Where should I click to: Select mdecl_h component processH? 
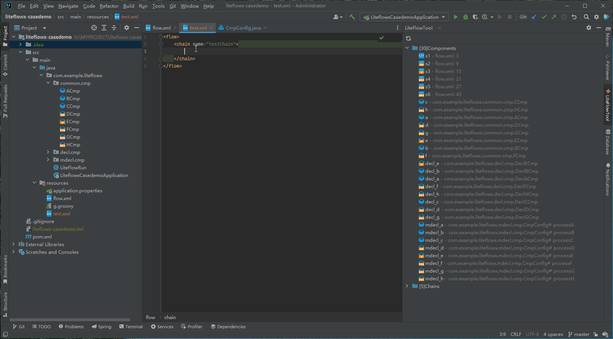coord(496,278)
